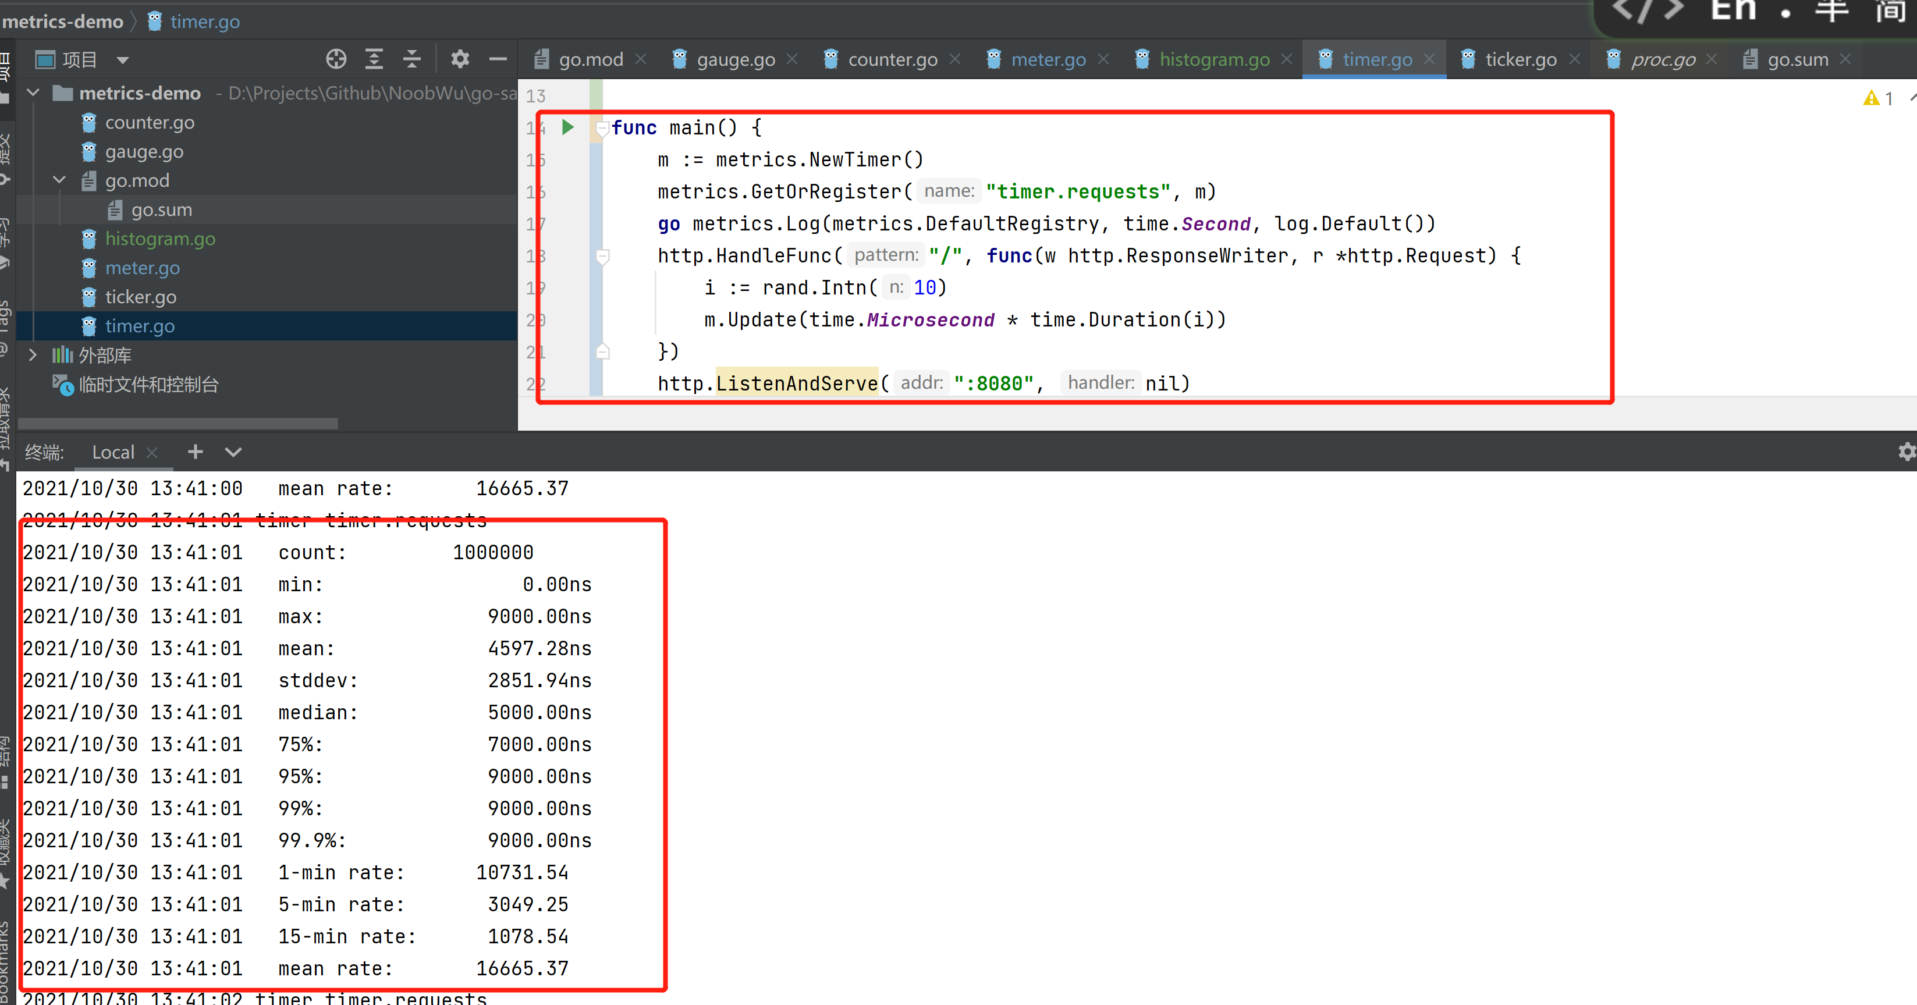Open counter.go in project tree

click(x=149, y=122)
